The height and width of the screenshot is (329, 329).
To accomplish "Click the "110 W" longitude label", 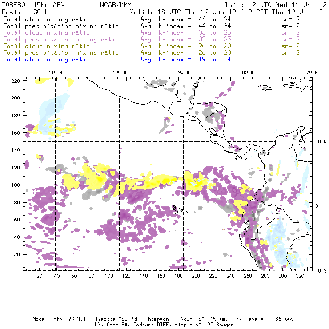I will tap(56, 72).
